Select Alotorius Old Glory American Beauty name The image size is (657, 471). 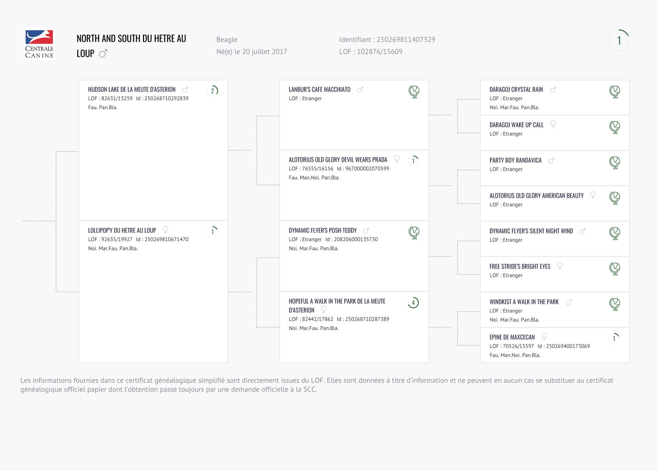pos(536,196)
